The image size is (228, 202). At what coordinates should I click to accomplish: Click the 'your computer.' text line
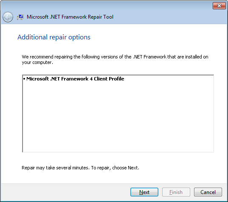[x=37, y=63]
